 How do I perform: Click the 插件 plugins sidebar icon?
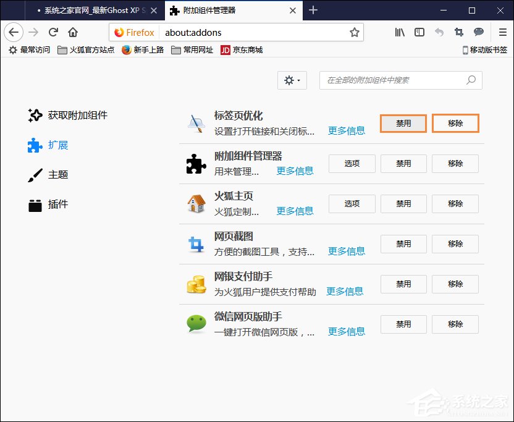point(35,205)
